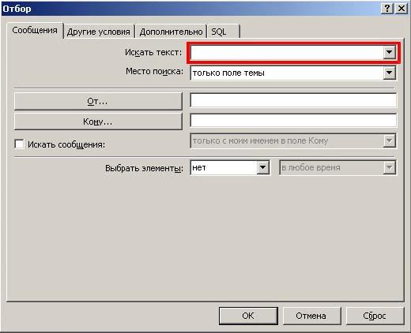Switch to the SQL tab
Viewport: 411px width, 333px height.
pyautogui.click(x=223, y=32)
